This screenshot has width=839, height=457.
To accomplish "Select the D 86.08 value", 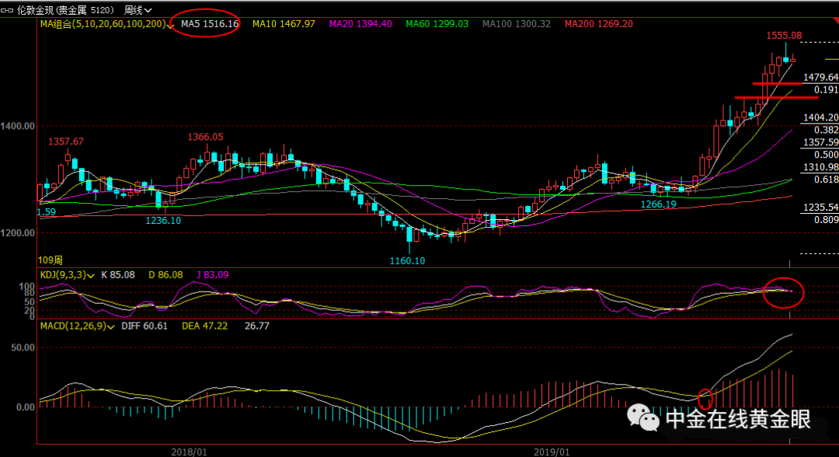I will pyautogui.click(x=166, y=274).
